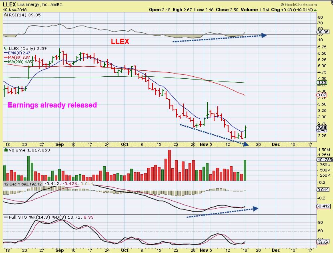The image size is (333, 253).
Task: Click the 1.50M volume axis label
Action: point(324,150)
